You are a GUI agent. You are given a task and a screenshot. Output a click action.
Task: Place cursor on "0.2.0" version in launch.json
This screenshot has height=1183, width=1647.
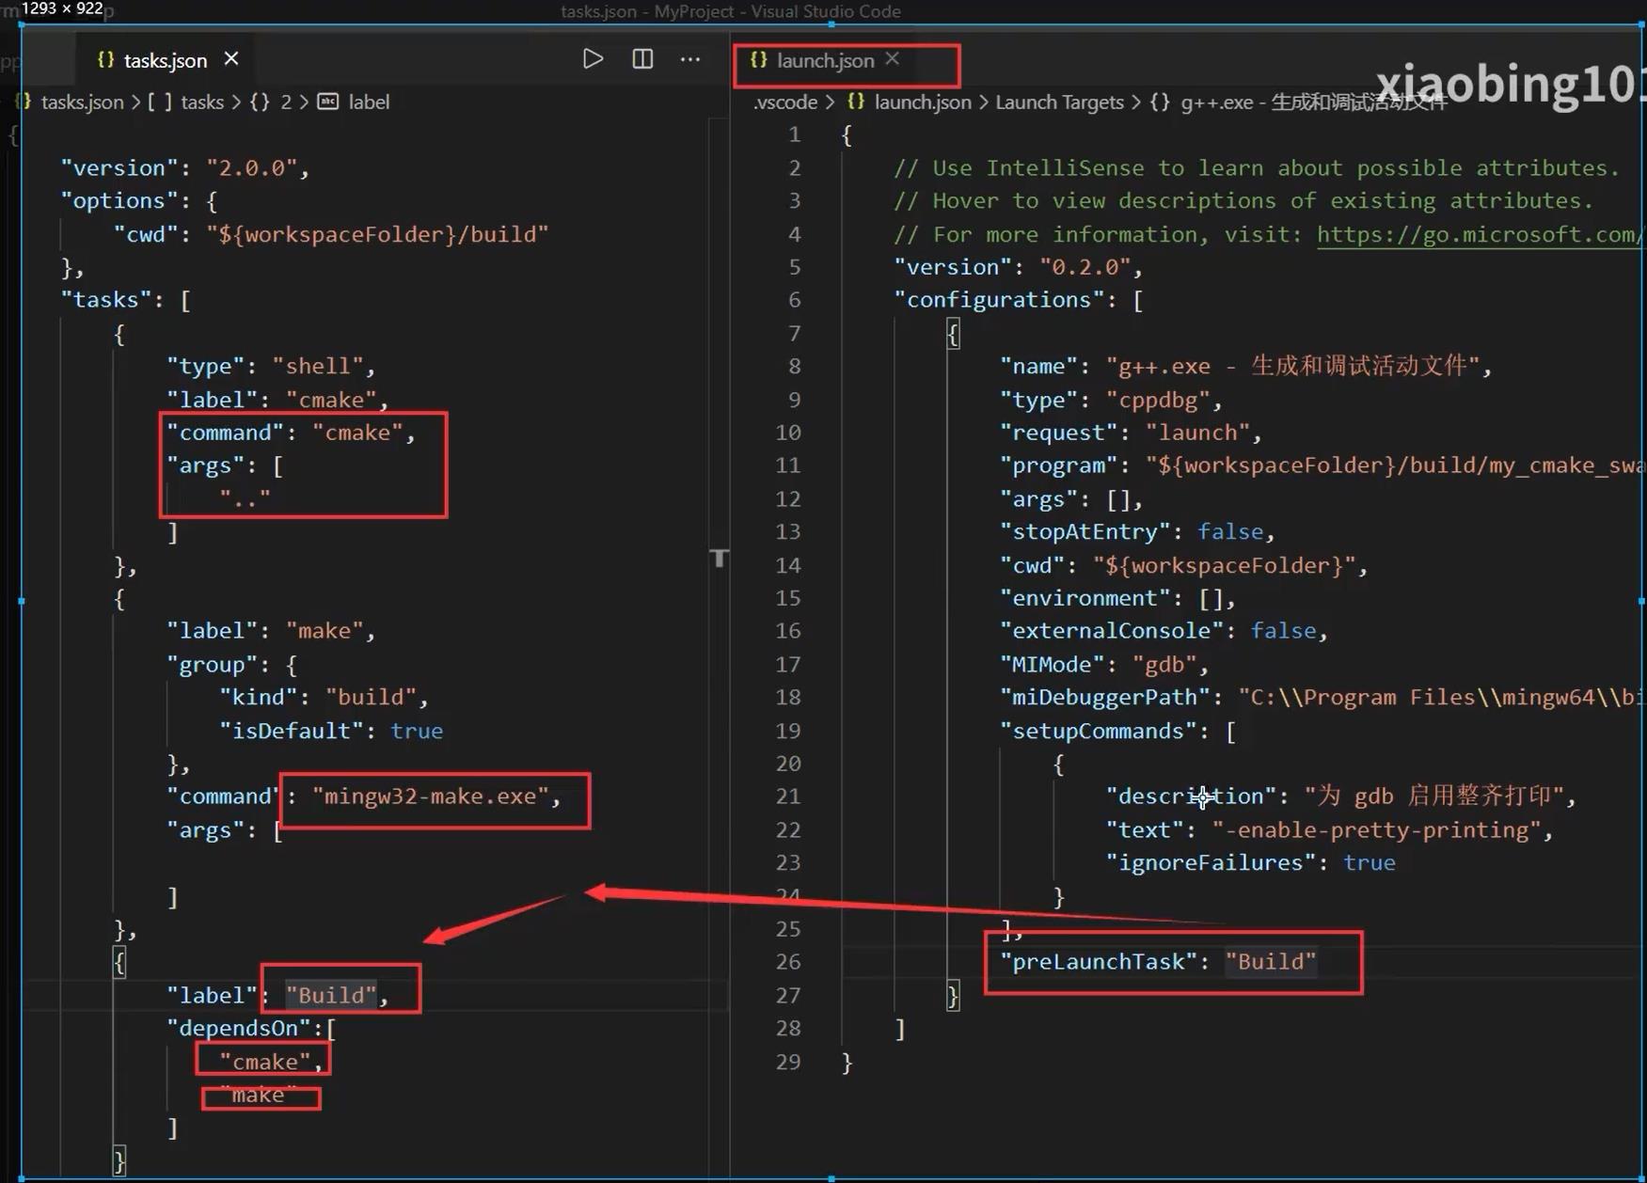[1085, 267]
